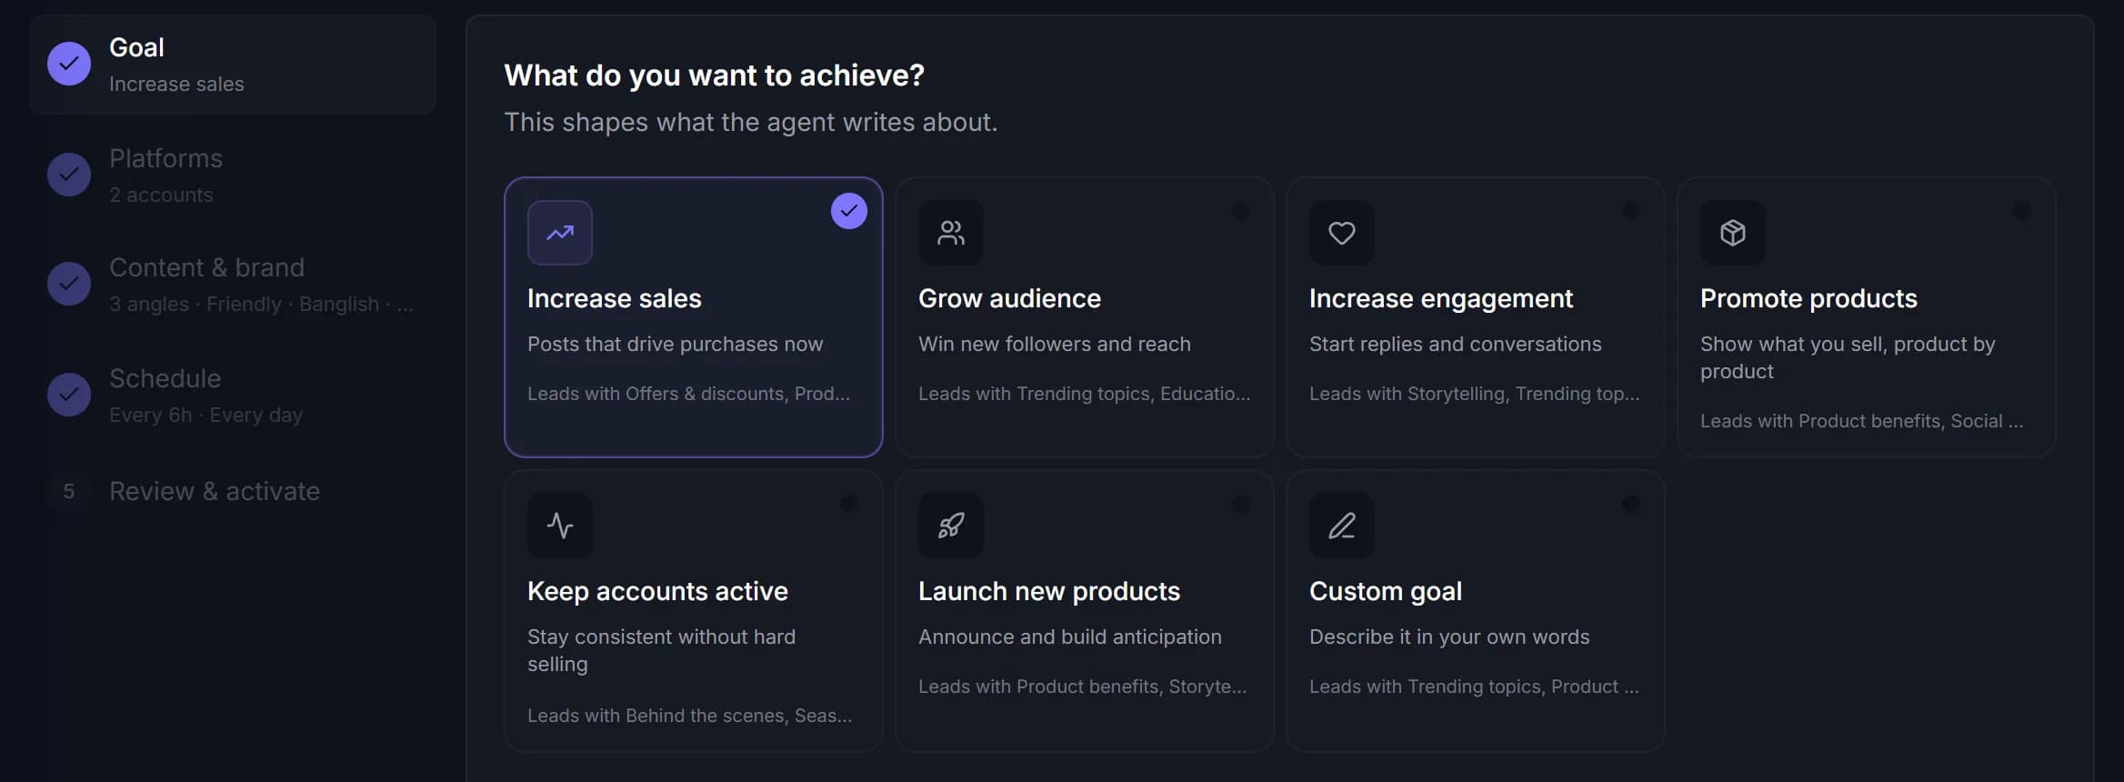Screen dimensions: 2124x782
Task: Click the step 5 number badge
Action: 69,492
